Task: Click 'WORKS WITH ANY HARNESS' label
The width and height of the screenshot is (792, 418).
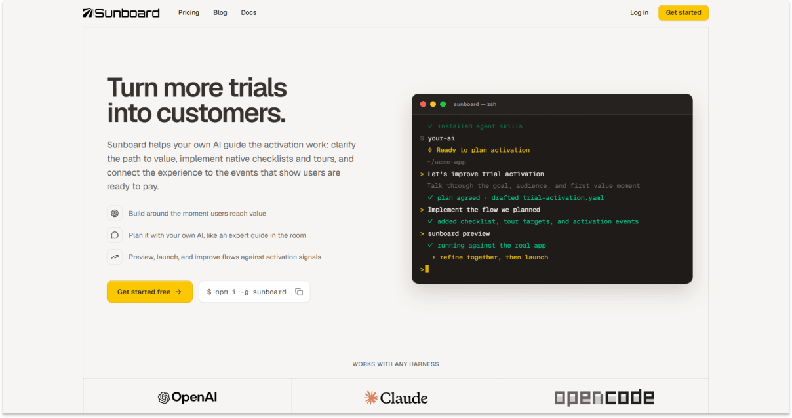Action: click(x=395, y=364)
